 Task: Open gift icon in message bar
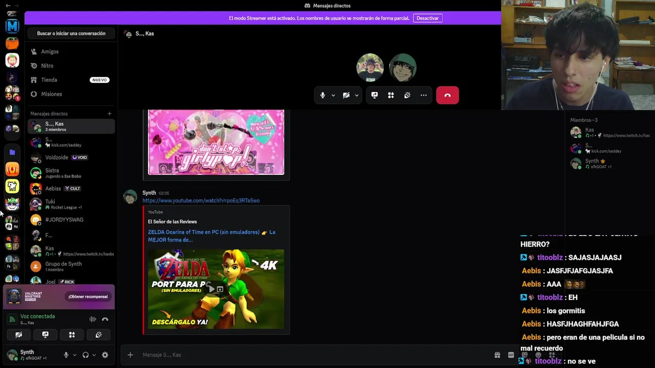497,355
